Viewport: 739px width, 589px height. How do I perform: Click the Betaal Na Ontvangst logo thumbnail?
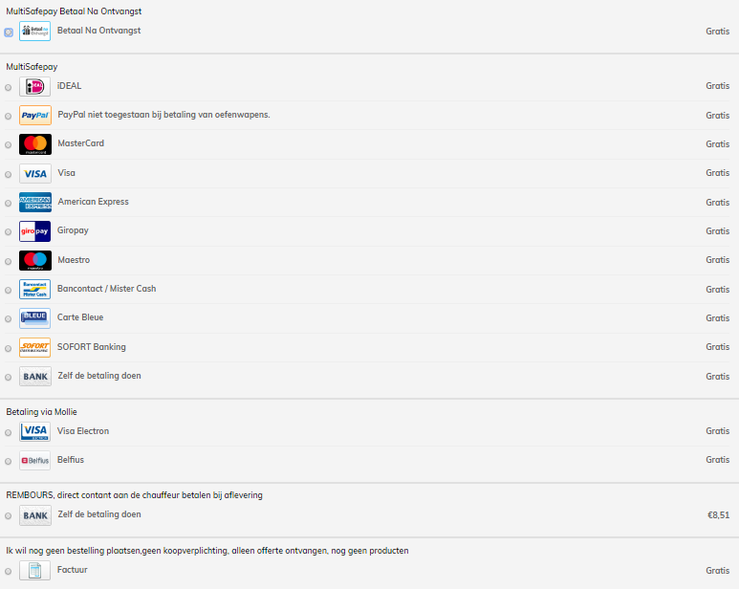34,32
